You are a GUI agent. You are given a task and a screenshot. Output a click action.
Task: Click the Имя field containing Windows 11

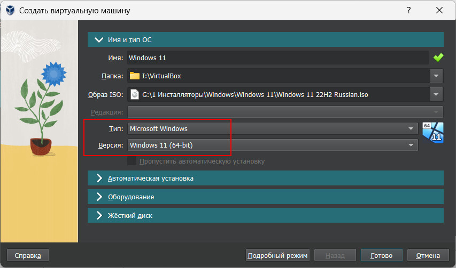(x=279, y=58)
